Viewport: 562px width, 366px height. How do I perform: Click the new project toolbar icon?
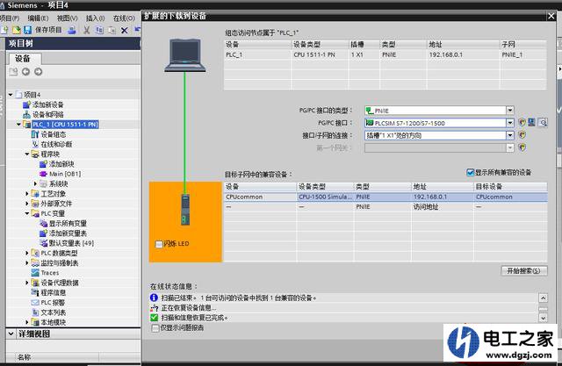coord(4,30)
